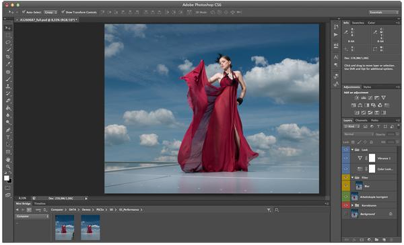
Task: Add a Channel Mixer adjustment
Action: click(x=380, y=105)
